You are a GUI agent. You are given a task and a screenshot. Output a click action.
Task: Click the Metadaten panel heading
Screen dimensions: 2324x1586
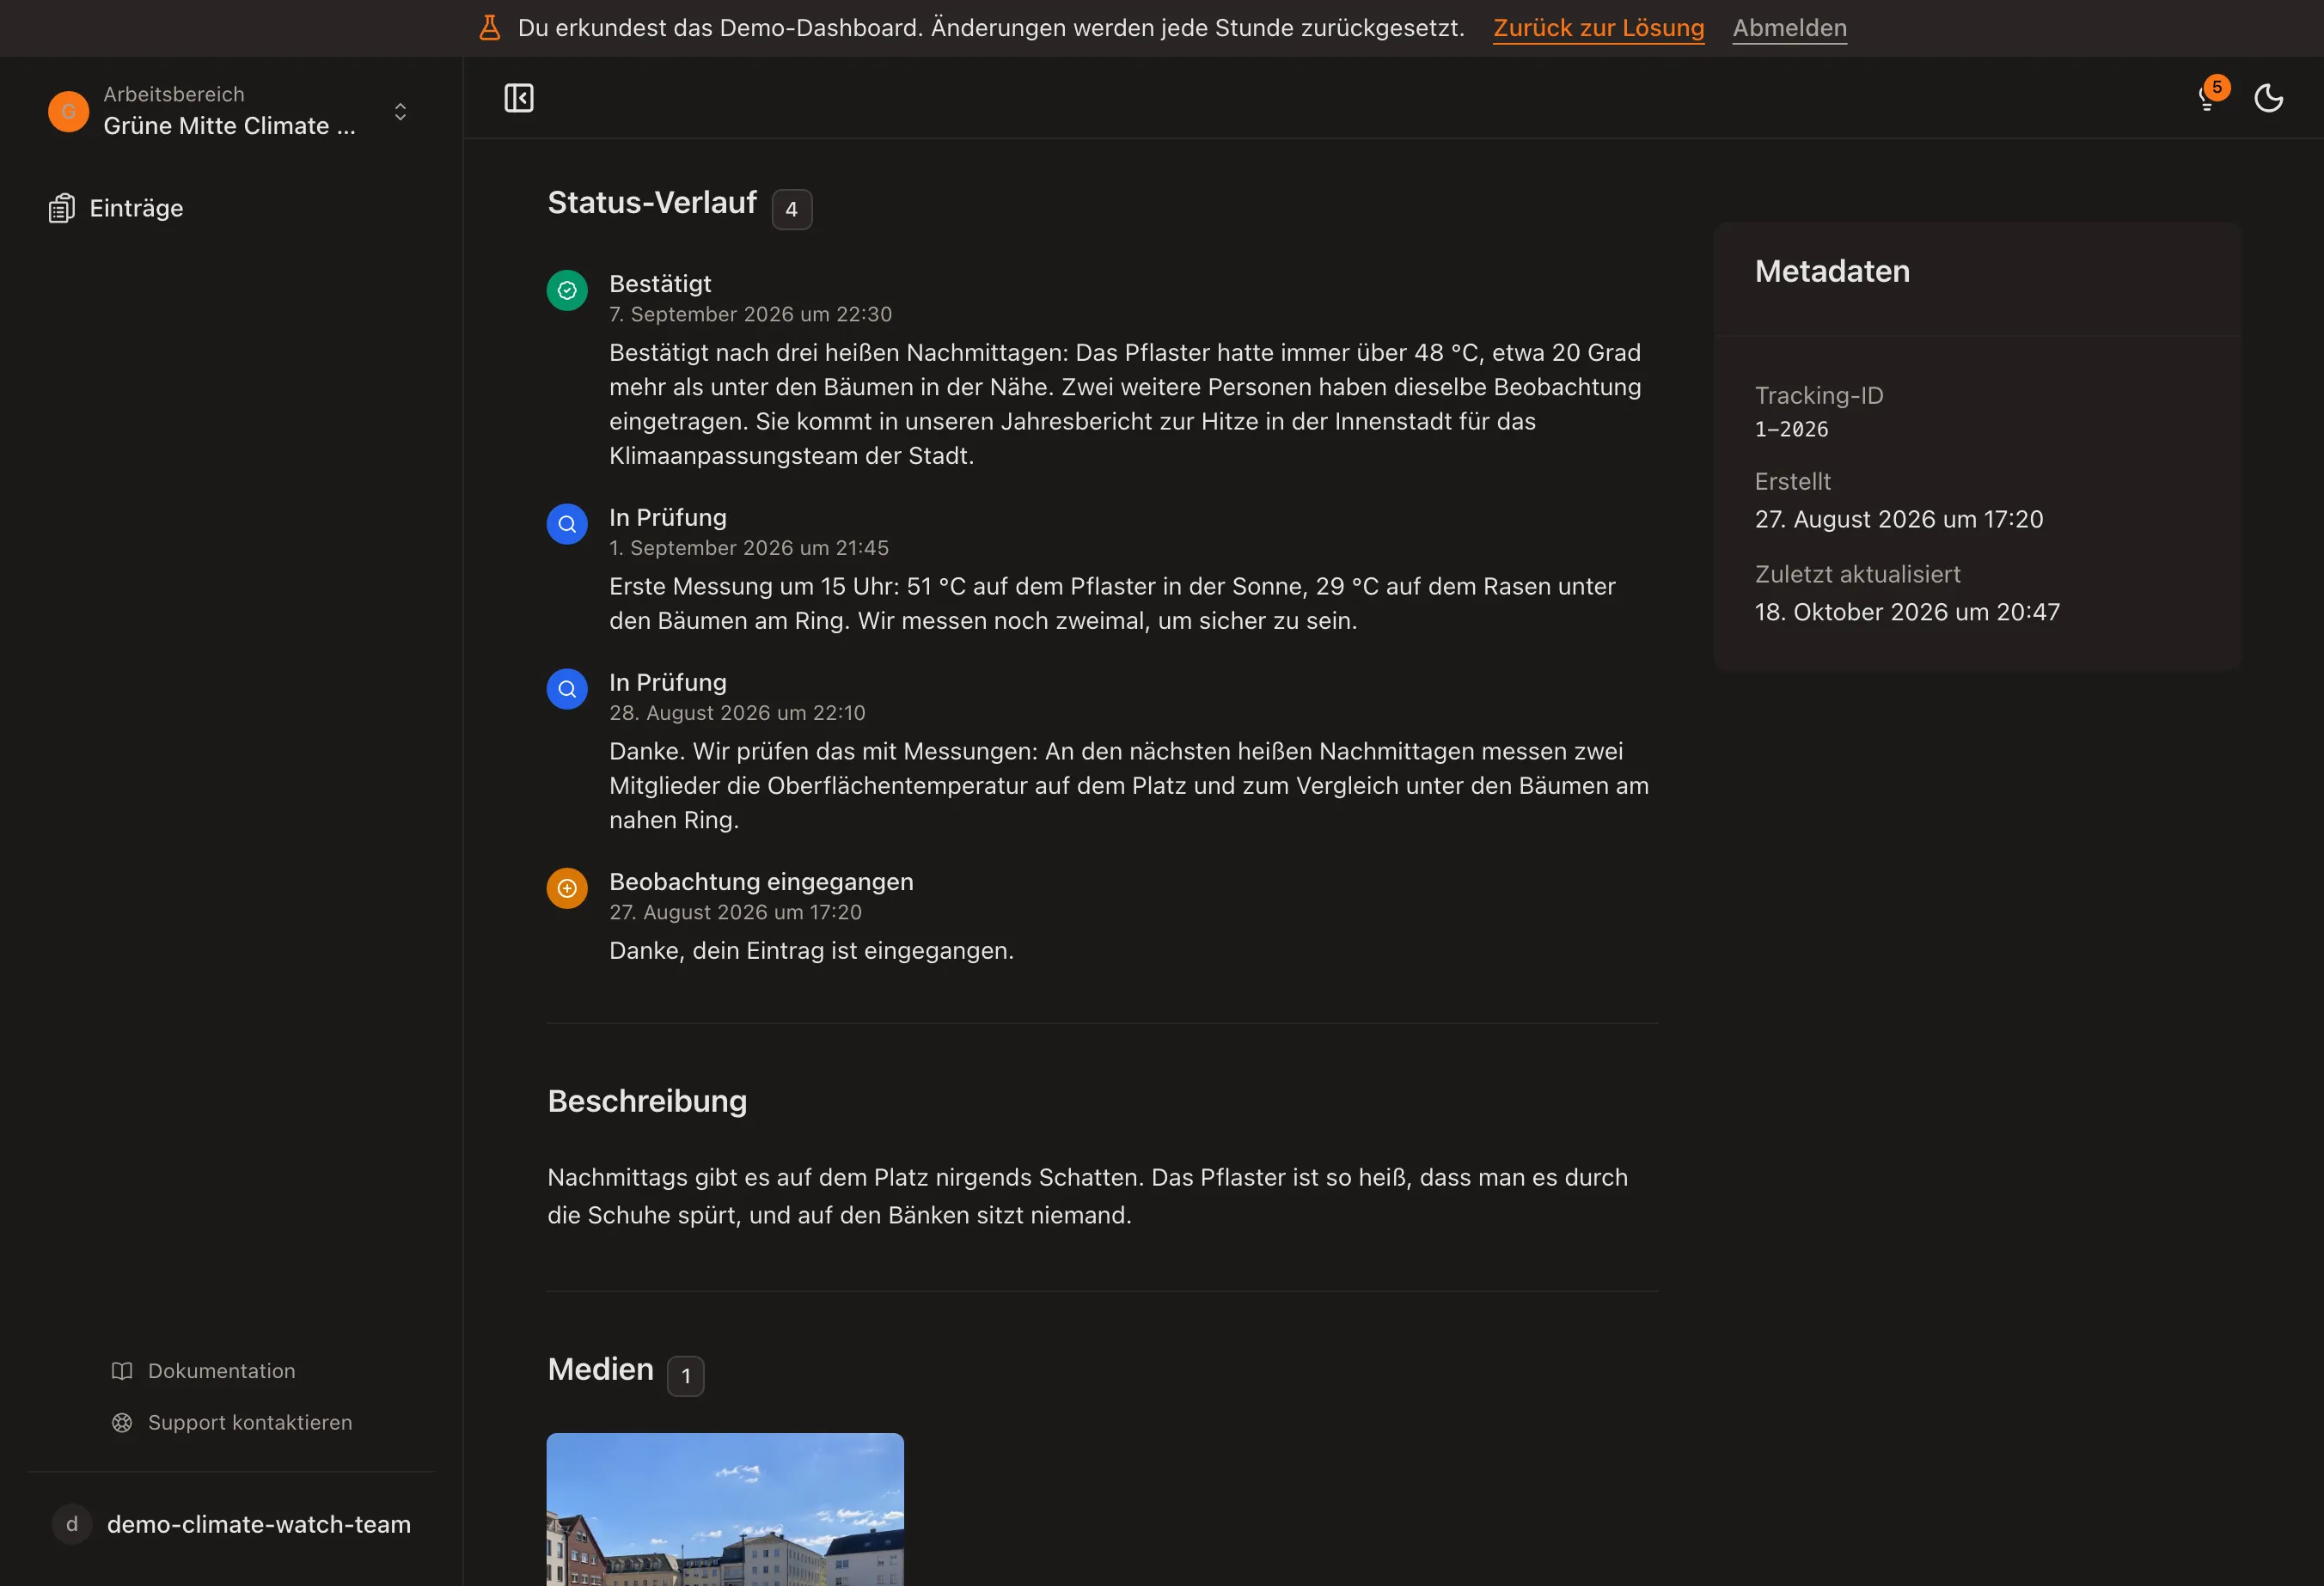click(1832, 271)
